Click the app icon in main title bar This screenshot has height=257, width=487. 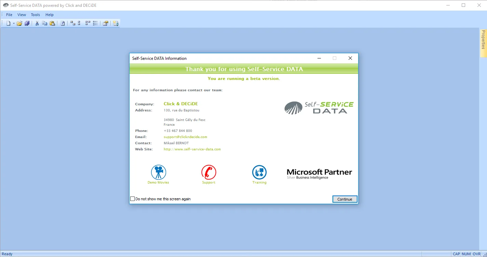pos(6,5)
